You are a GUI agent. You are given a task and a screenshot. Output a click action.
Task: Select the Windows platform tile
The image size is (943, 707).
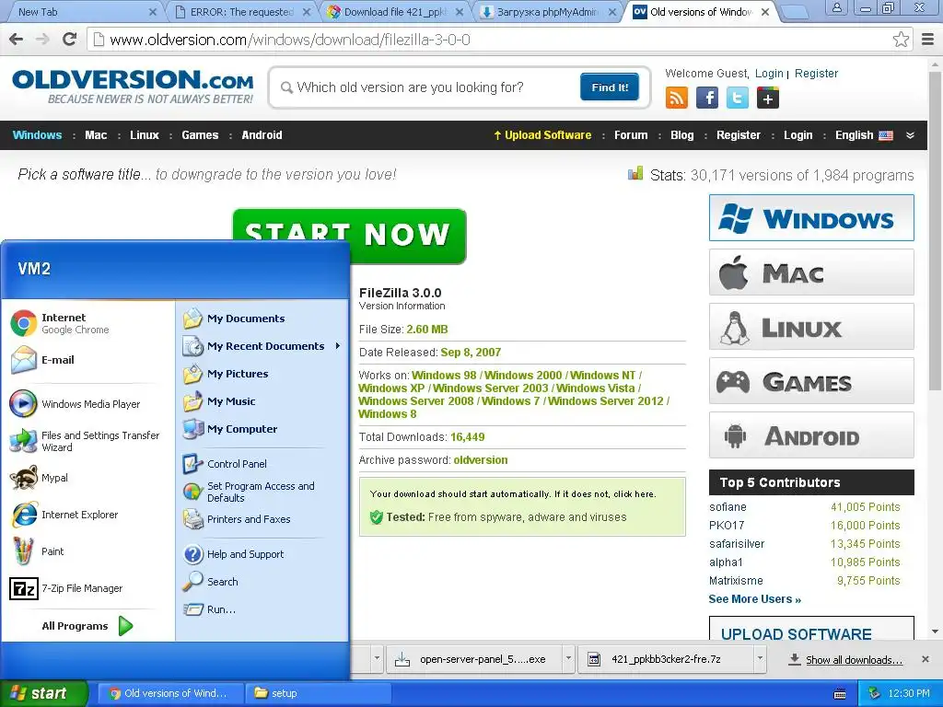click(x=811, y=217)
